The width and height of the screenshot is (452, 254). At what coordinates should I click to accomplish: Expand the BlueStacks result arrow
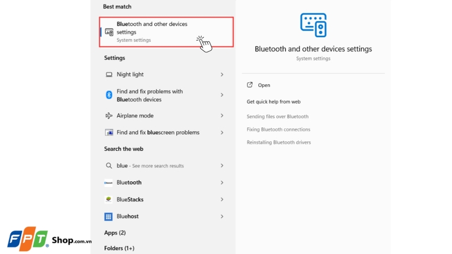click(x=222, y=199)
